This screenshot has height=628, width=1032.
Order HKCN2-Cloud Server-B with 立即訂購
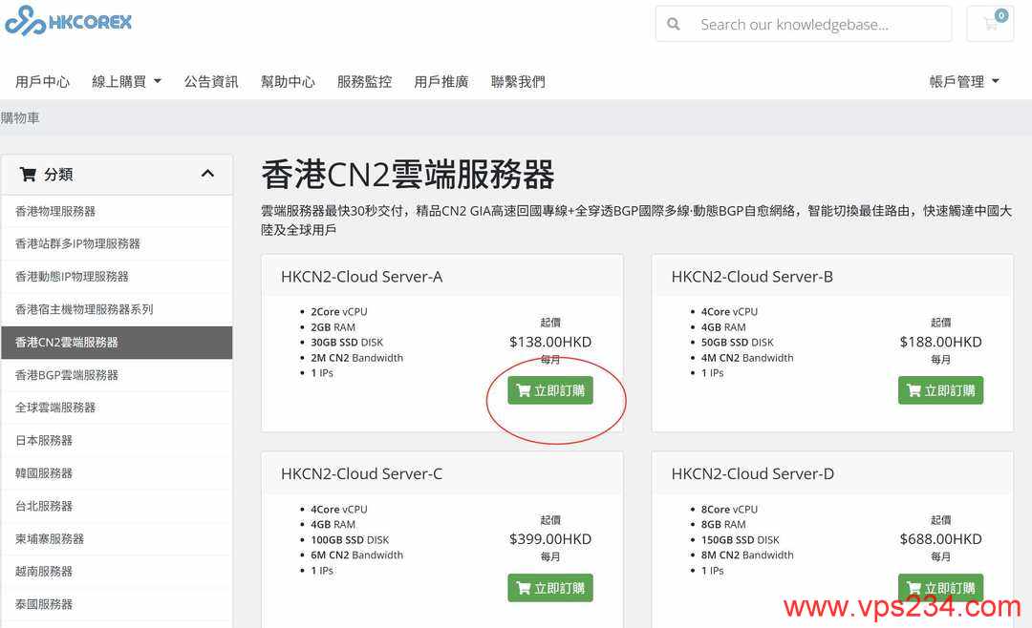[x=940, y=390]
